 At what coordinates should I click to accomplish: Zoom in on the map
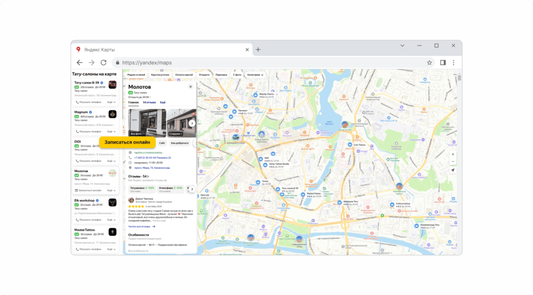pos(453,154)
